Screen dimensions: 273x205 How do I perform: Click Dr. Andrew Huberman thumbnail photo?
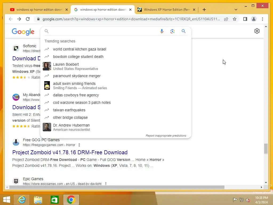(47, 127)
